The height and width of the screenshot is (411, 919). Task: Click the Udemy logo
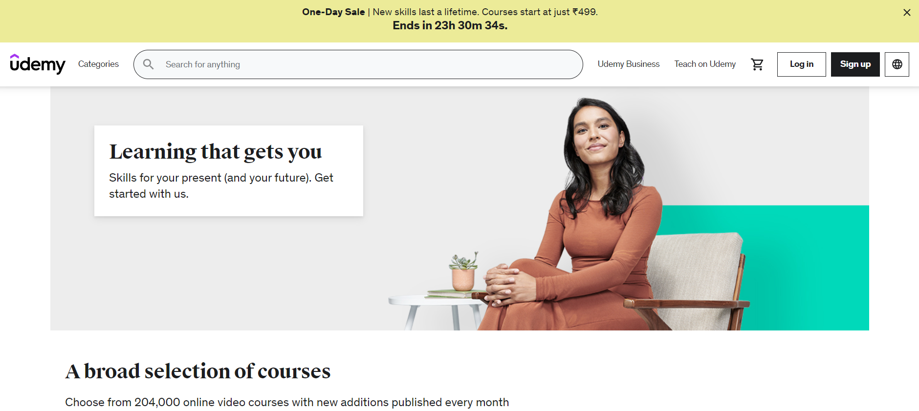38,64
